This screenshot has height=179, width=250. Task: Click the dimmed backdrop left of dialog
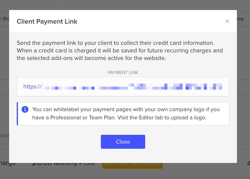(4, 91)
